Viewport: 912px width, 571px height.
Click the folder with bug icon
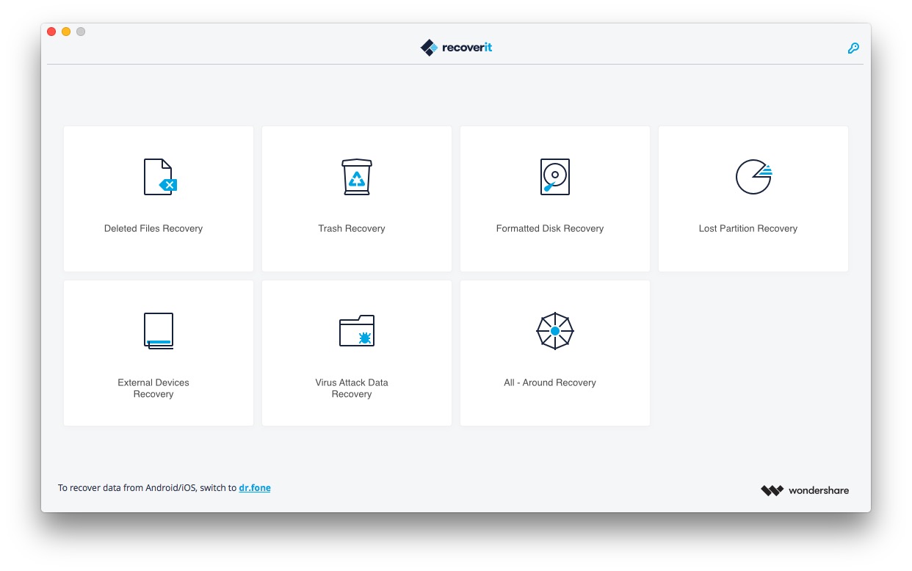coord(357,331)
